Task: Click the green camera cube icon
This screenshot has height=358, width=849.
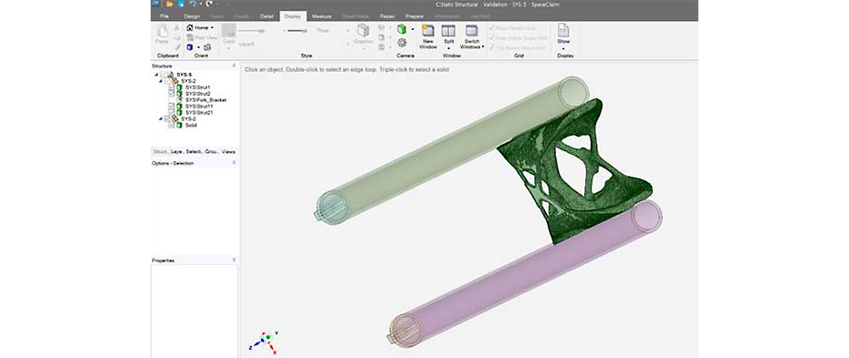Action: point(402,29)
